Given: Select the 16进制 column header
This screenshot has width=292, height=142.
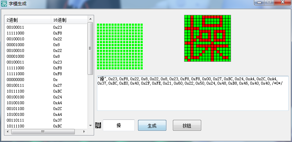Looking at the screenshot, I should point(69,20).
